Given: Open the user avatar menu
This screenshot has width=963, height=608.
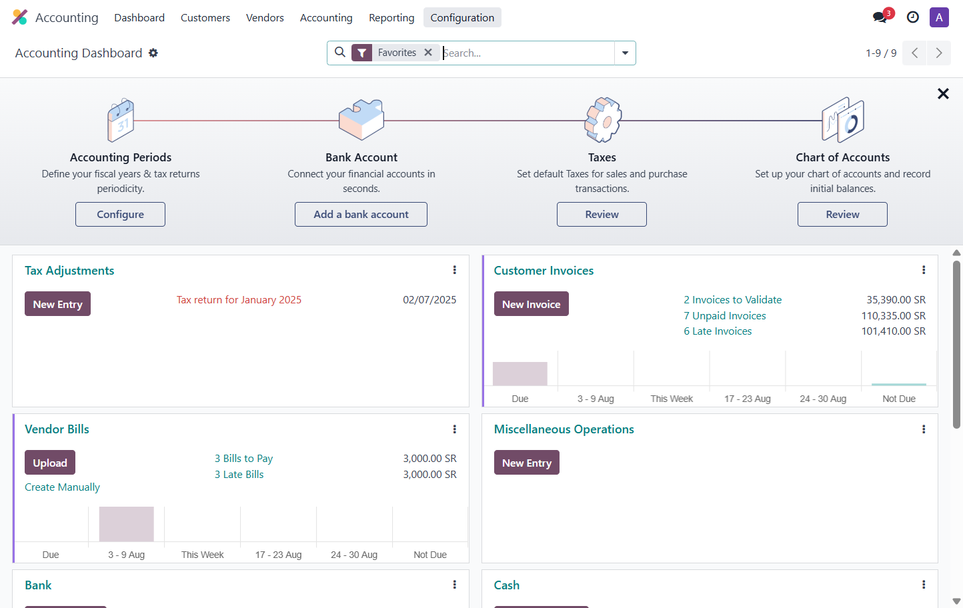Looking at the screenshot, I should (x=939, y=17).
